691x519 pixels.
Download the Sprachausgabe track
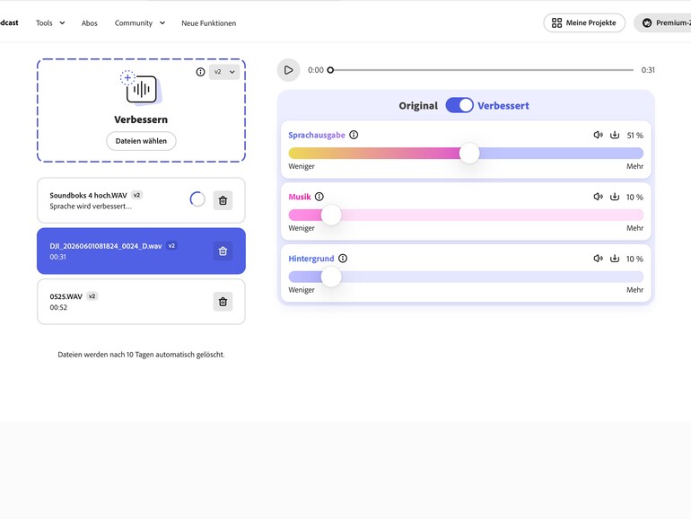pyautogui.click(x=615, y=135)
